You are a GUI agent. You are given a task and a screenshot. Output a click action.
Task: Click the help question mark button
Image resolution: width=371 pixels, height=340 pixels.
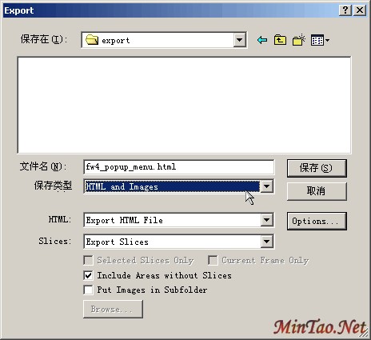(x=345, y=10)
